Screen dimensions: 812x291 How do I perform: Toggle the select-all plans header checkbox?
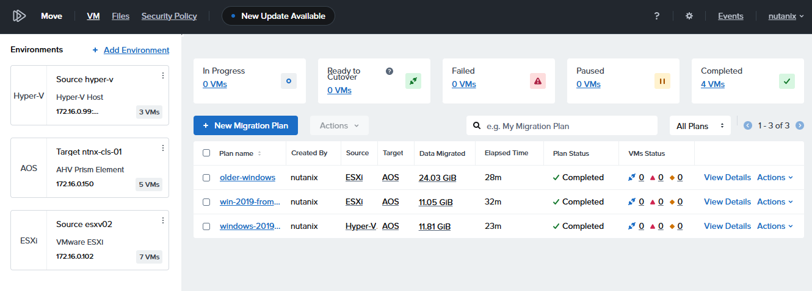206,153
